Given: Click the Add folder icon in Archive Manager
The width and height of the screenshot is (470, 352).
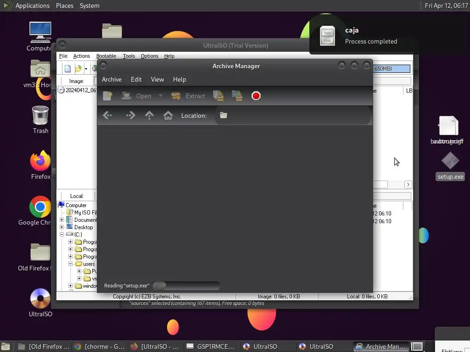Looking at the screenshot, I should coord(237,96).
